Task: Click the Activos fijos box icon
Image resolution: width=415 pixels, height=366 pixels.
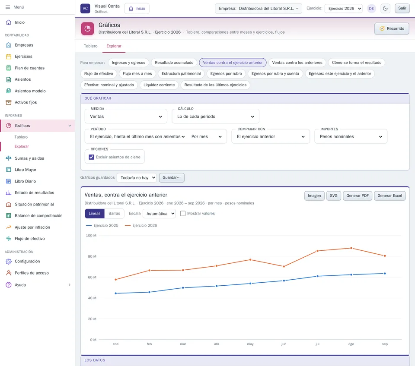Action: (9, 102)
